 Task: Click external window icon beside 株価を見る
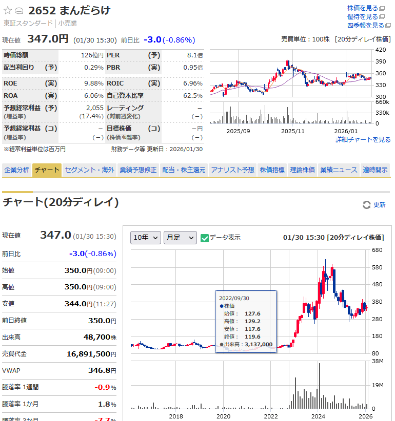(382, 8)
